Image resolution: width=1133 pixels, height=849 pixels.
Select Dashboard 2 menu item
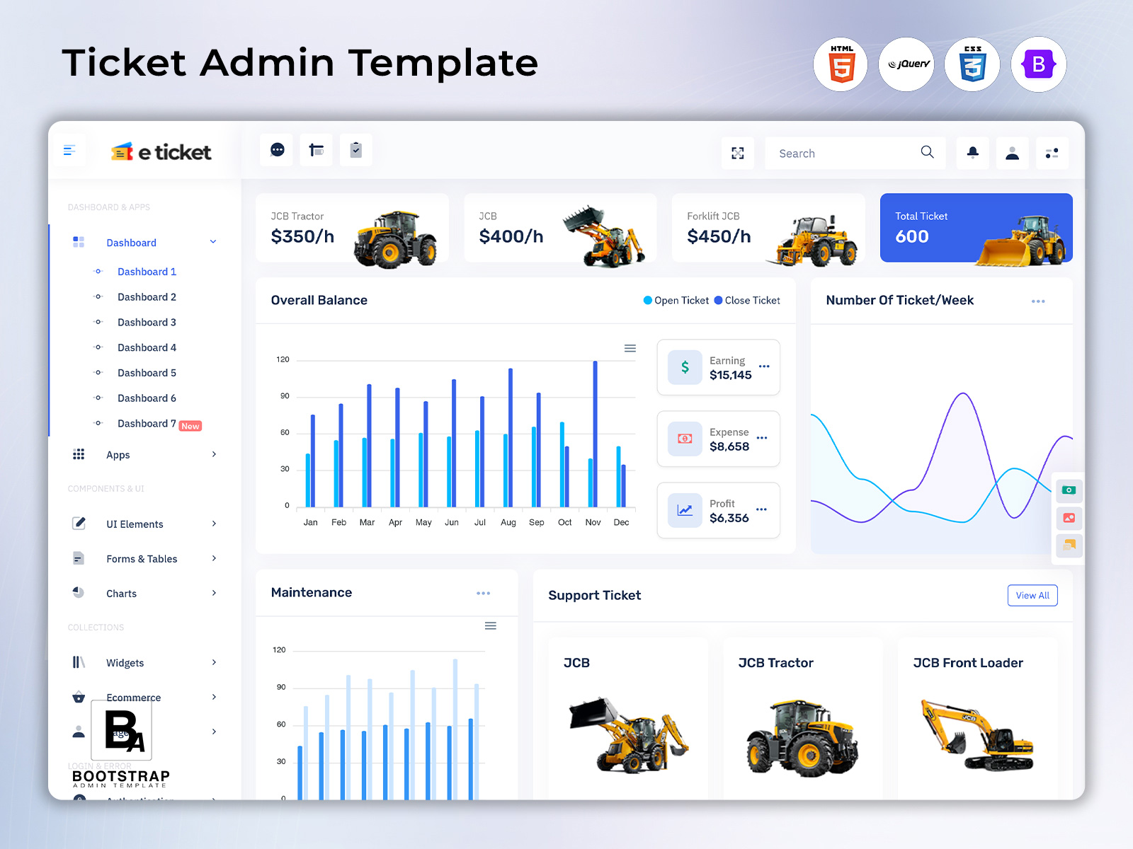click(x=147, y=297)
